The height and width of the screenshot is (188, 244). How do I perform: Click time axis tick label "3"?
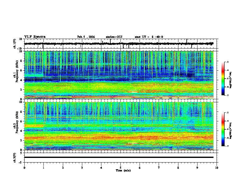82,168
